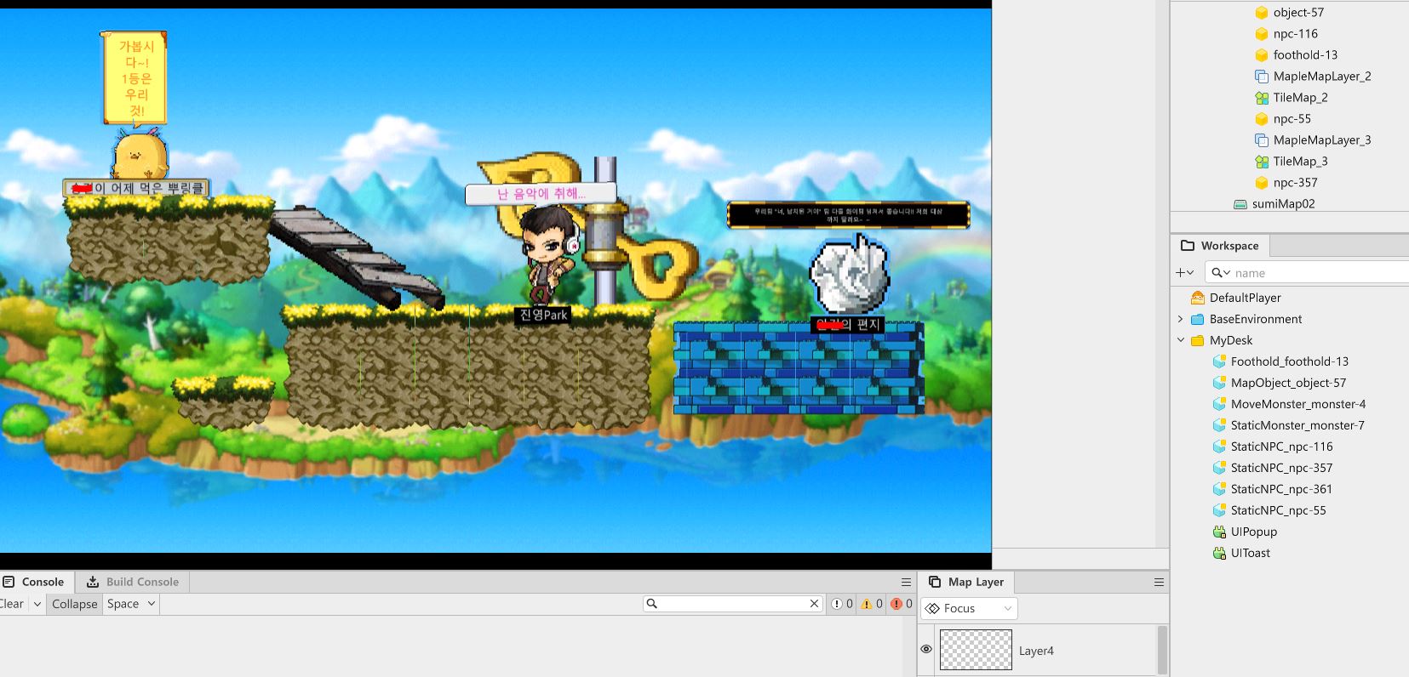Click the DefaultPlayer model icon
1409x677 pixels.
pos(1198,298)
